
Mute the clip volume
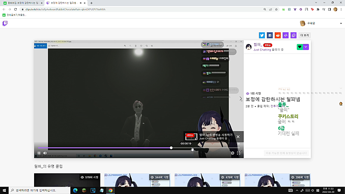point(45,153)
